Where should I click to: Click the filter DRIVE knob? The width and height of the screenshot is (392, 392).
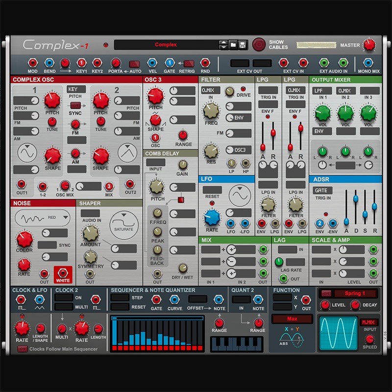229,92
